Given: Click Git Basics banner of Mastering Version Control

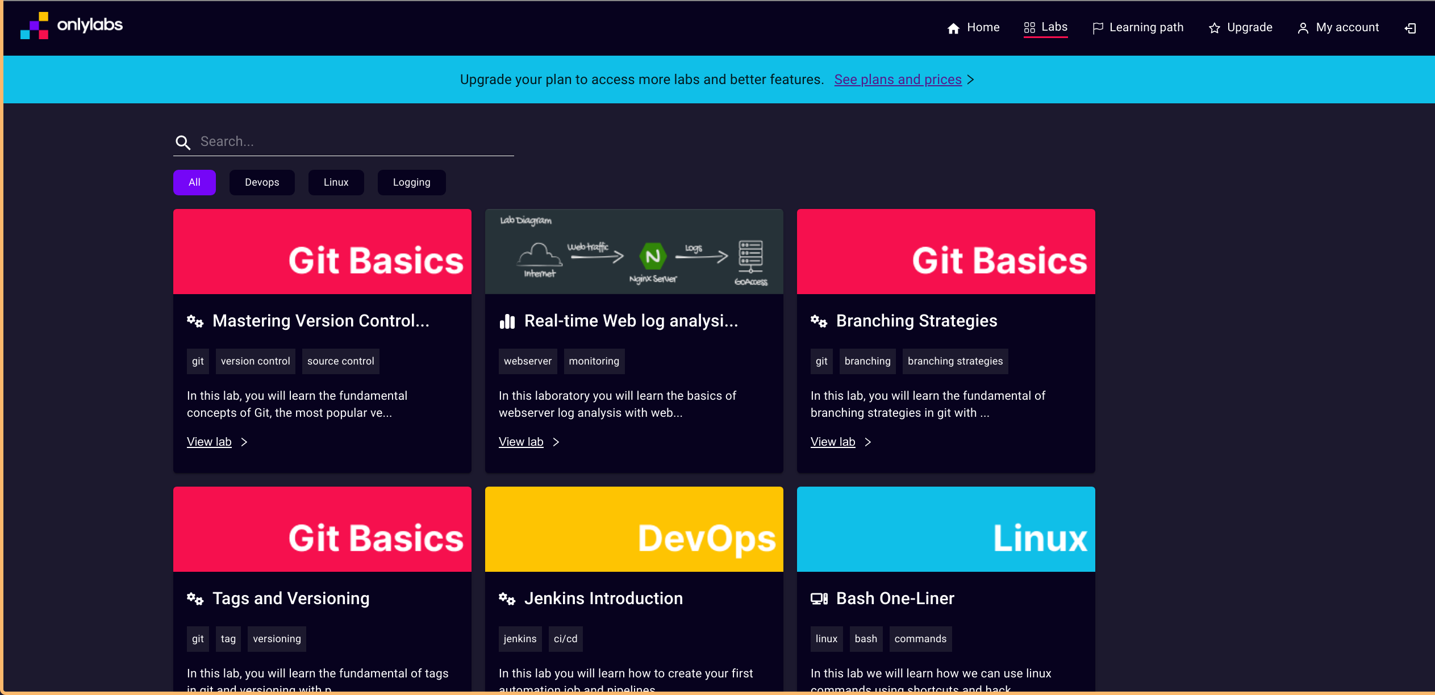Looking at the screenshot, I should click(322, 252).
